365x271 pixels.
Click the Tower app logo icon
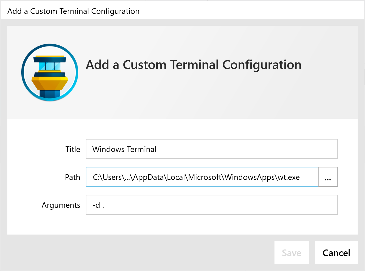point(50,72)
